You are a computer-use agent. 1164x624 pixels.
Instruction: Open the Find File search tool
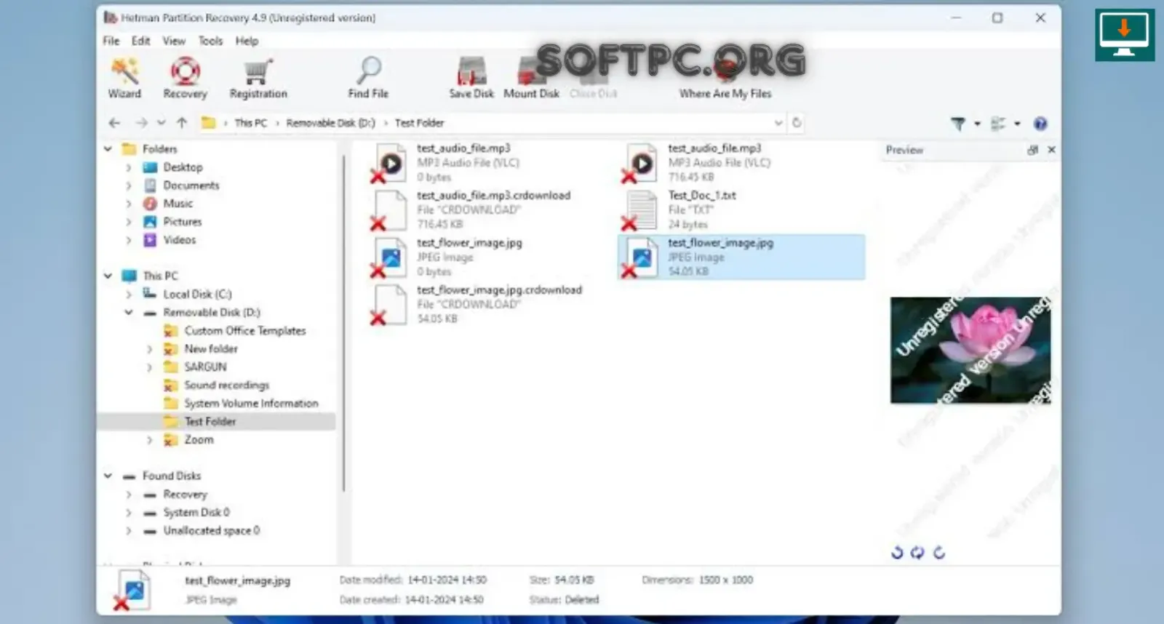[368, 78]
